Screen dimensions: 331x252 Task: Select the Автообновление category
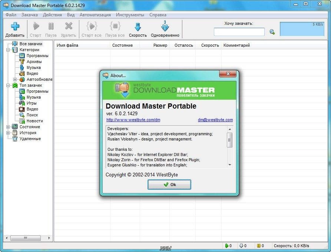(39, 79)
